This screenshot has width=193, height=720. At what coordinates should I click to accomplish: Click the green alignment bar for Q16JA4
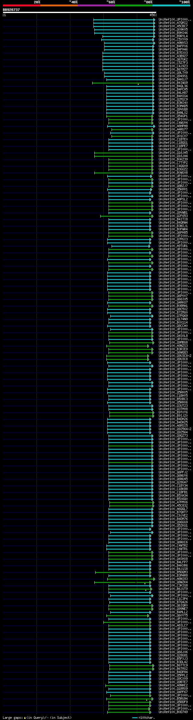(123, 156)
